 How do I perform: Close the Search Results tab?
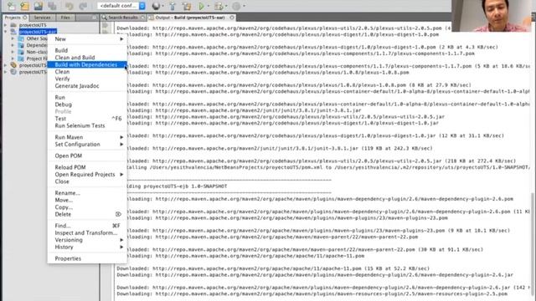pos(143,18)
